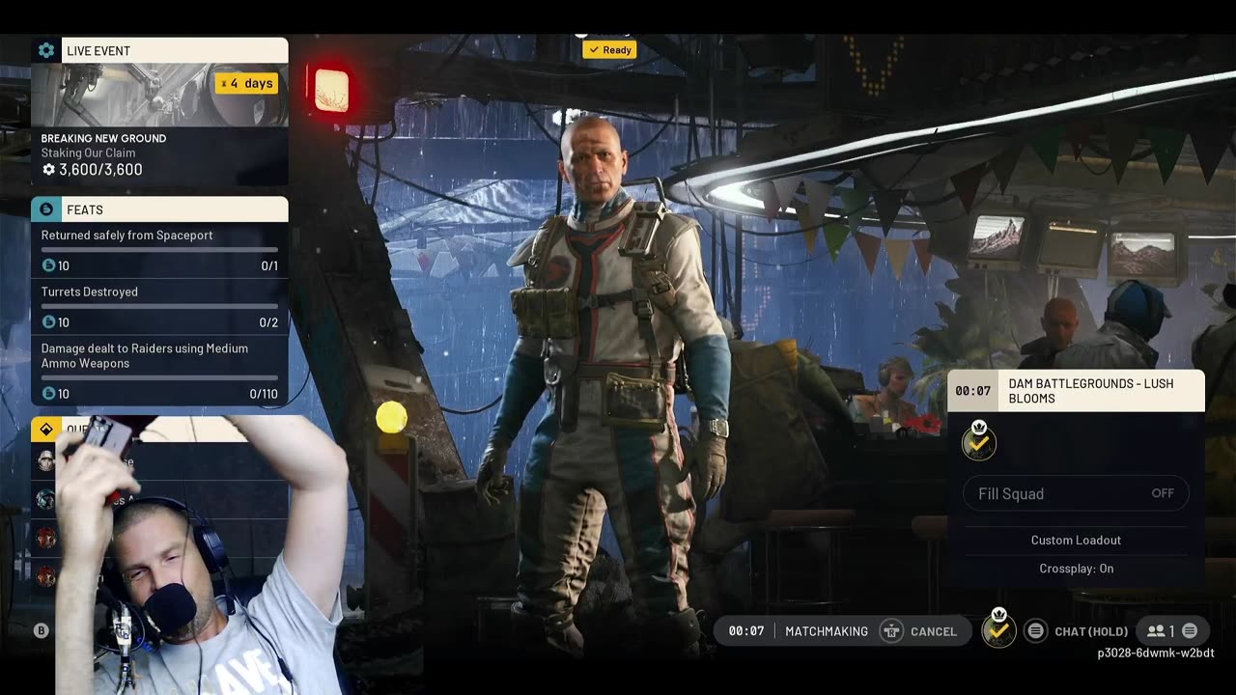Click the player avatar in the bottom bar

pos(998,629)
